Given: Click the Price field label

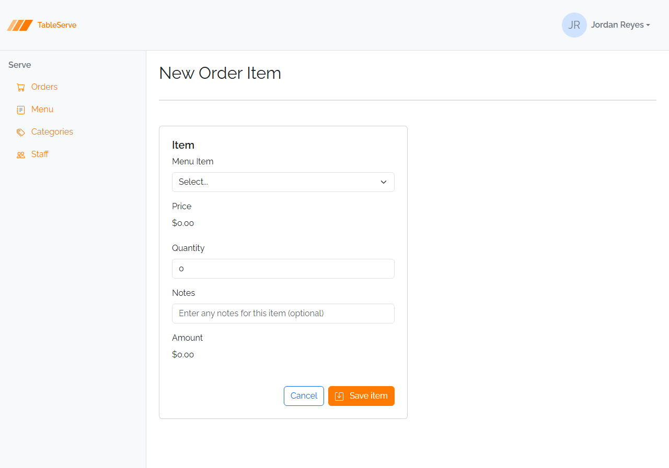Looking at the screenshot, I should tap(182, 207).
